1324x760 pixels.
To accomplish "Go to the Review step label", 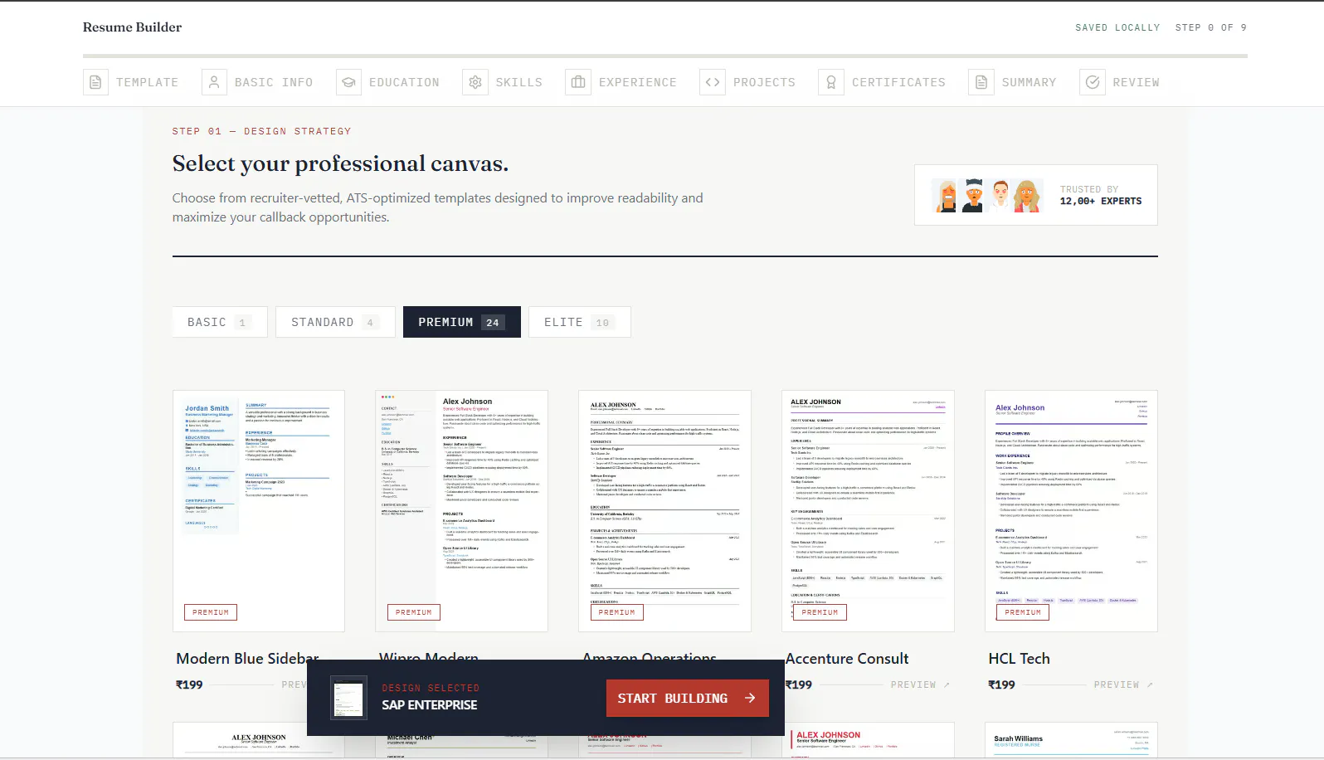I will pos(1136,82).
